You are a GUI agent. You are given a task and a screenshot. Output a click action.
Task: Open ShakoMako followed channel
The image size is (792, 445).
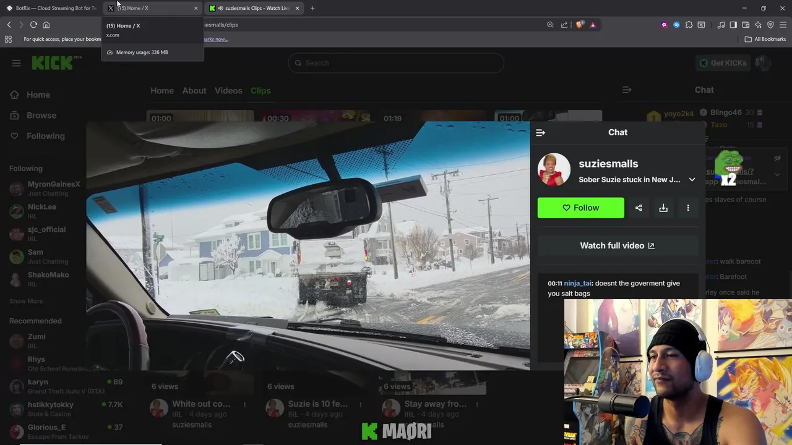coord(45,279)
